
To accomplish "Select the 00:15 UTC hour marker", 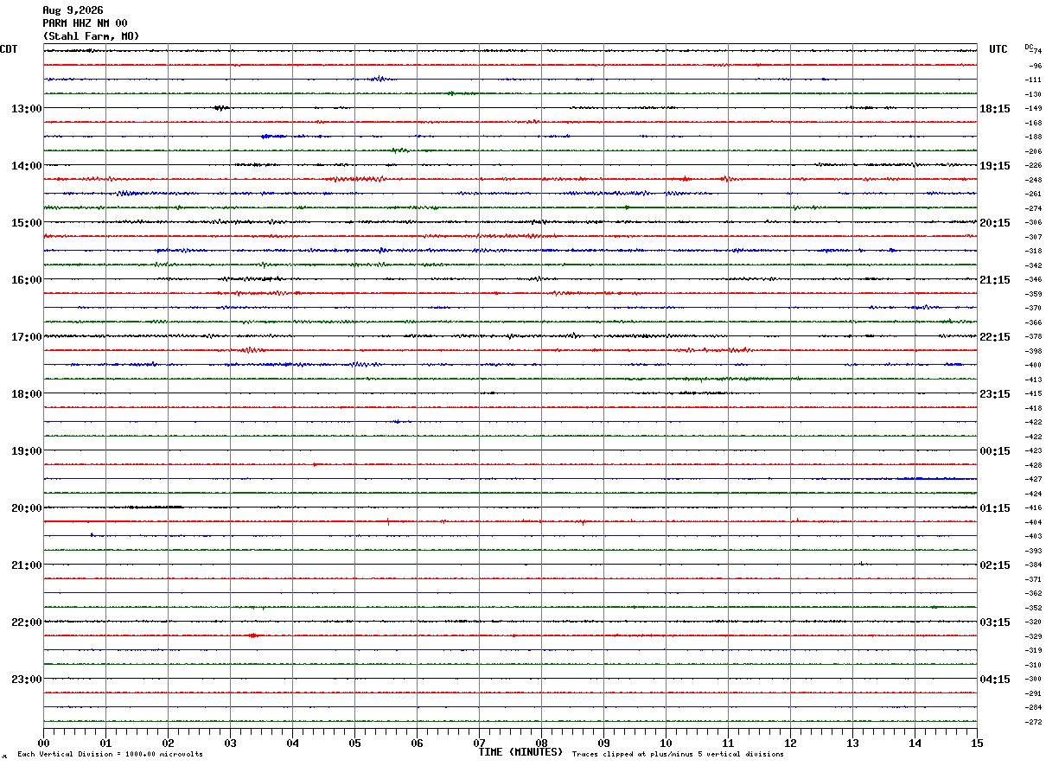I will [995, 451].
